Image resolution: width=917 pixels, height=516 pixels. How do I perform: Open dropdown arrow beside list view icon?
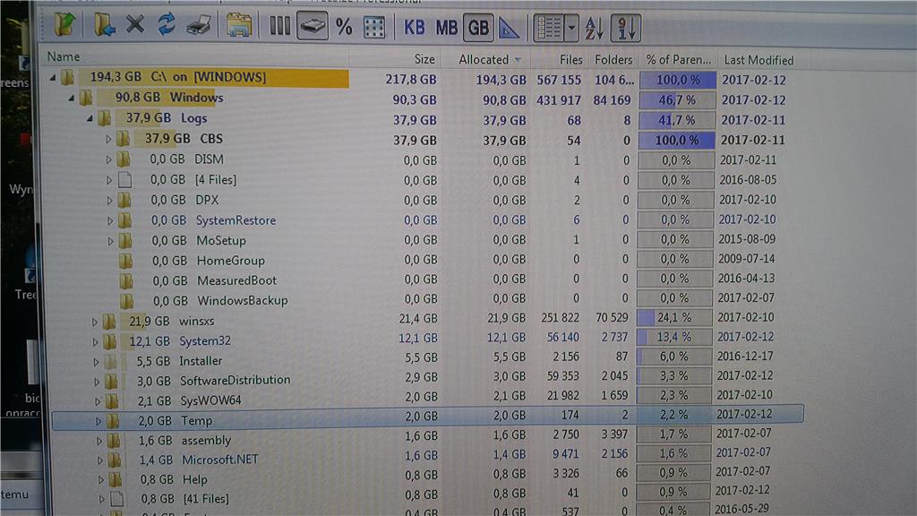pyautogui.click(x=571, y=28)
